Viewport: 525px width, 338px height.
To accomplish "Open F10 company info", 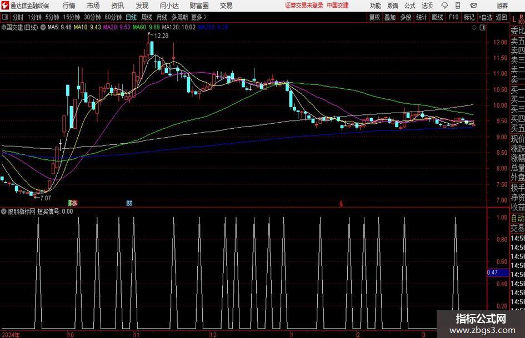I will pos(454,17).
